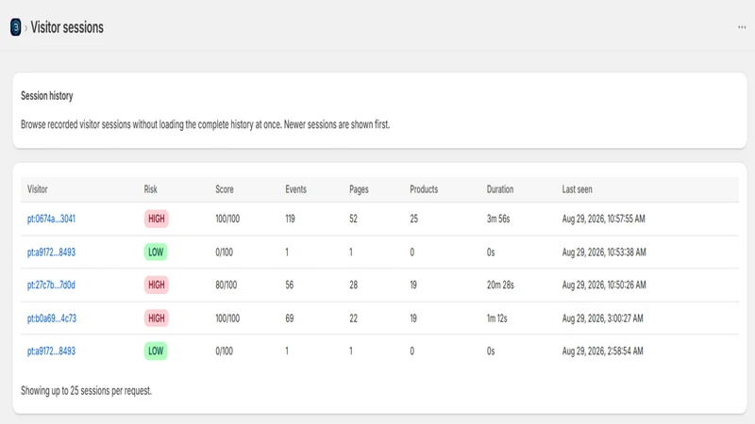Click the Pages column header
Image resolution: width=755 pixels, height=424 pixels.
(x=359, y=189)
